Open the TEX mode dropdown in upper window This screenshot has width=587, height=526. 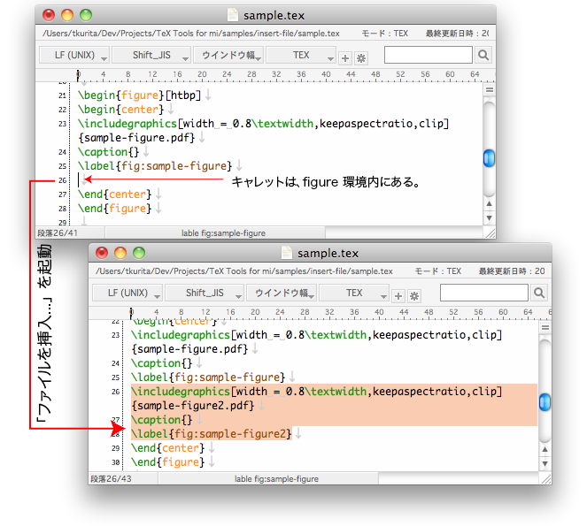click(302, 55)
